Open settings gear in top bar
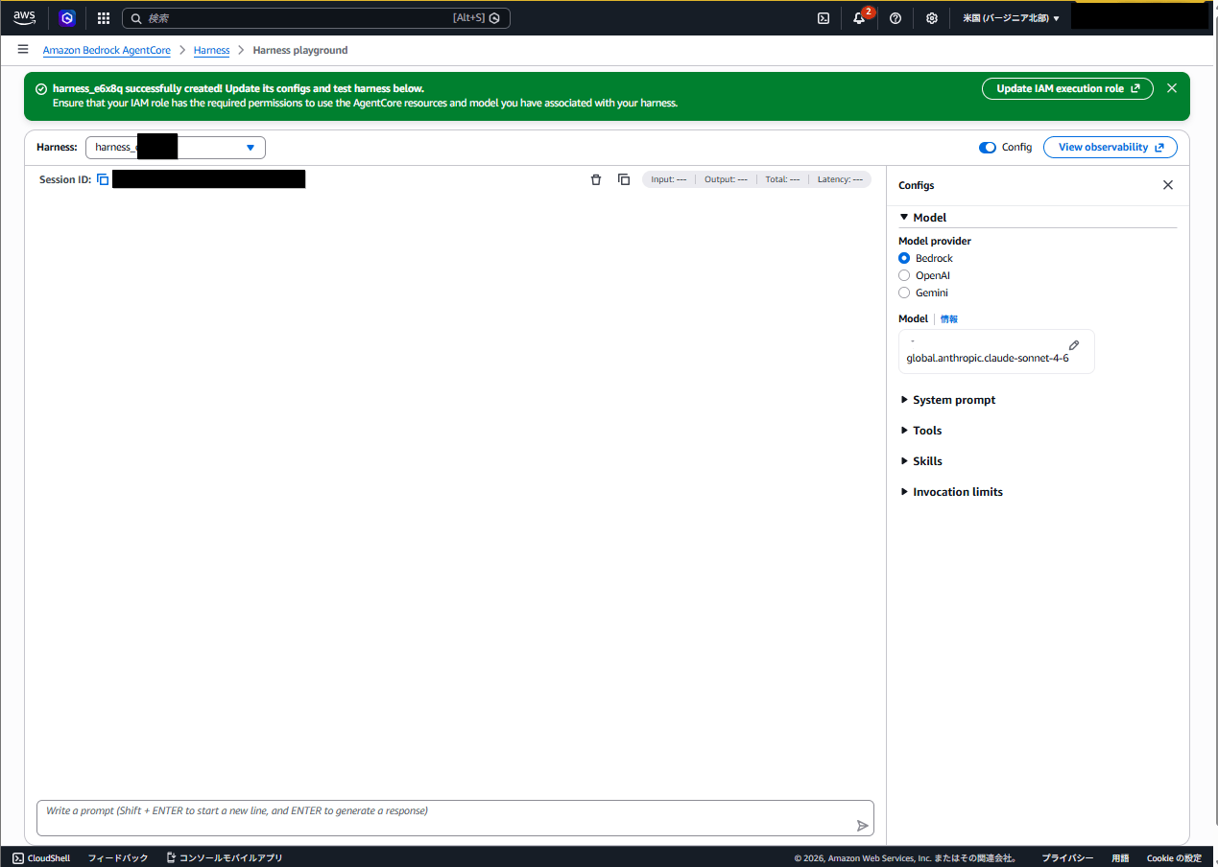The width and height of the screenshot is (1218, 867). point(931,18)
